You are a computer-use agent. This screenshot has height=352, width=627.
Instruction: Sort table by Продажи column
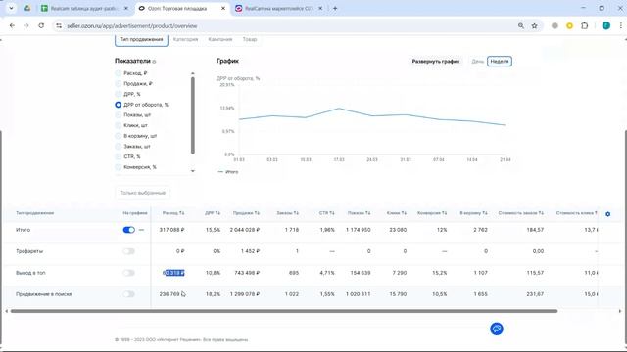point(246,213)
